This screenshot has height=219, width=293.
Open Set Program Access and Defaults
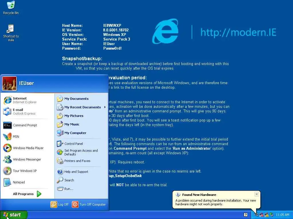[82, 152]
